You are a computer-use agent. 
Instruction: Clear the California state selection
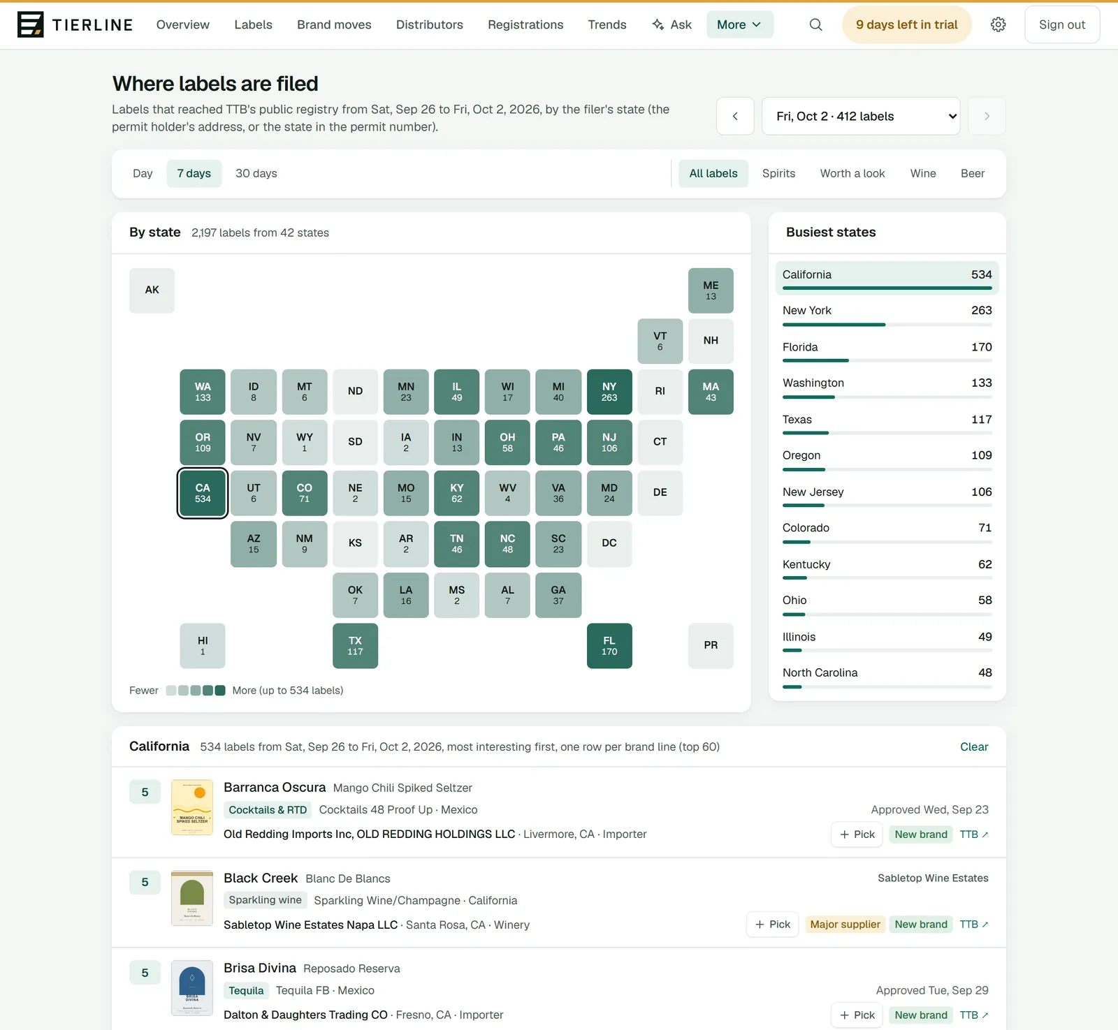point(974,746)
